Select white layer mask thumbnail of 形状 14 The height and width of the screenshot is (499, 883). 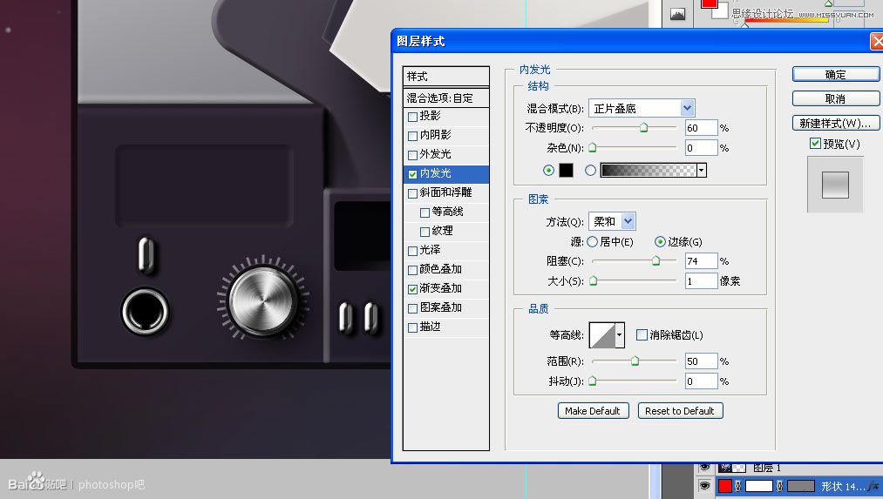pyautogui.click(x=759, y=486)
